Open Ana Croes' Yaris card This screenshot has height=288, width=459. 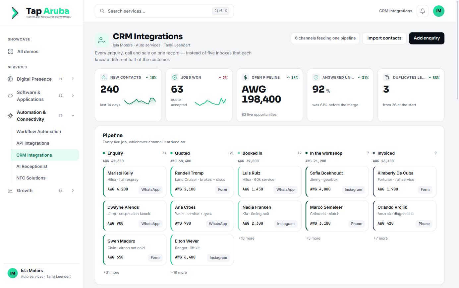tap(202, 216)
